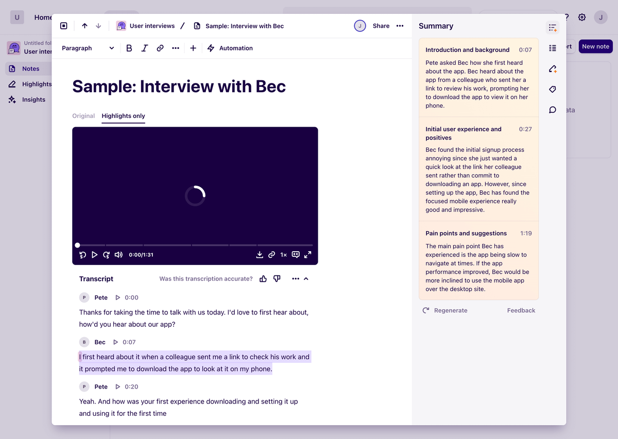Click the video progress bar handle

click(77, 245)
